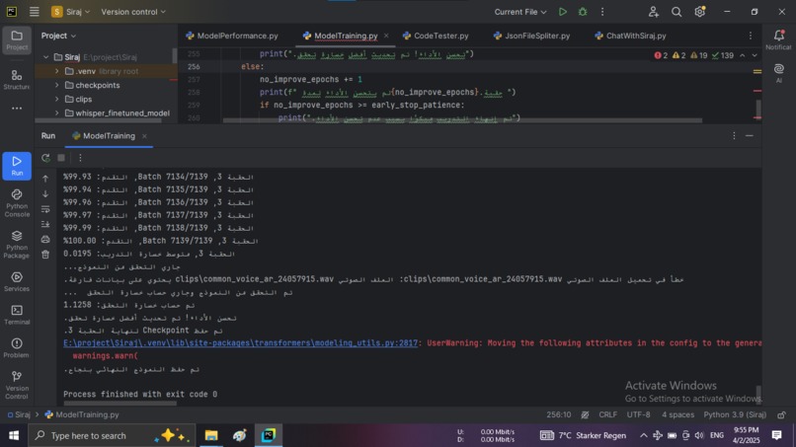Open Search Everywhere magnifier icon
Screen dimensions: 796x447
click(677, 12)
